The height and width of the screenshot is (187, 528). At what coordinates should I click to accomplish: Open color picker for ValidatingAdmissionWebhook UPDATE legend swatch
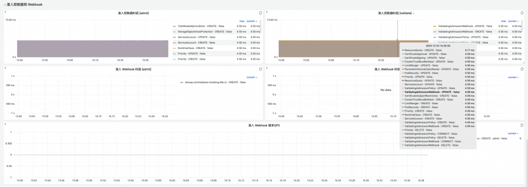point(435,26)
